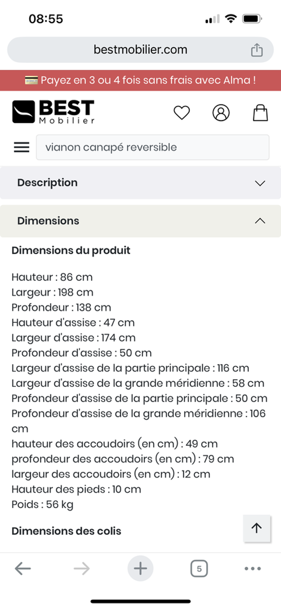The height and width of the screenshot is (609, 281).
Task: Click the Dimensions chevron arrow
Action: pos(260,221)
